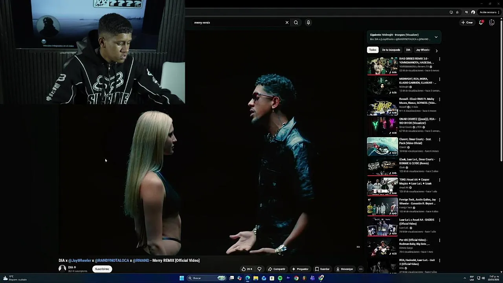Open options menu for Clarent Scat Pack video
The width and height of the screenshot is (503, 283).
pyautogui.click(x=439, y=140)
